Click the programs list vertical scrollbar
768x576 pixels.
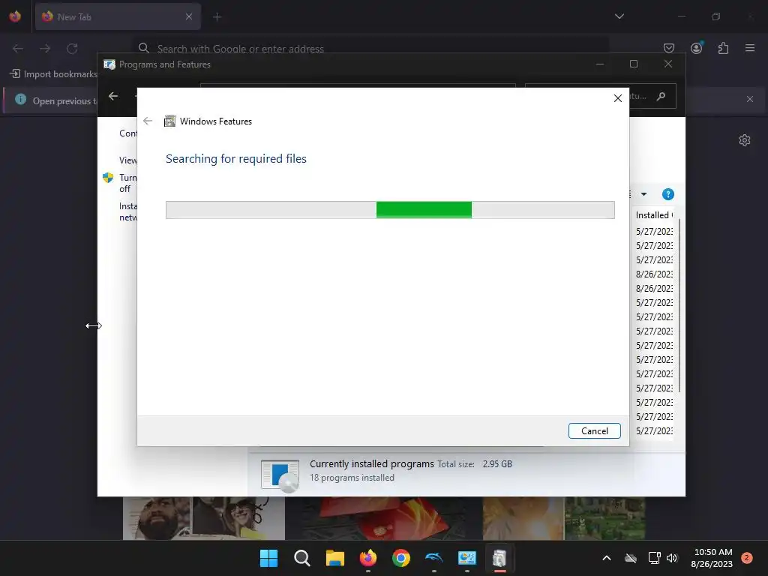[679, 306]
